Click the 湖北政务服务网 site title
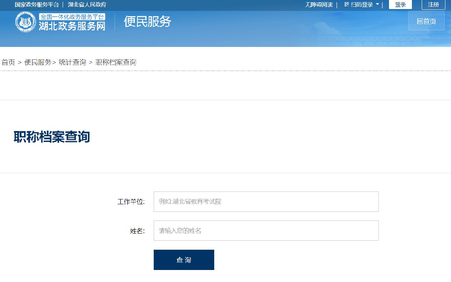 coord(72,26)
